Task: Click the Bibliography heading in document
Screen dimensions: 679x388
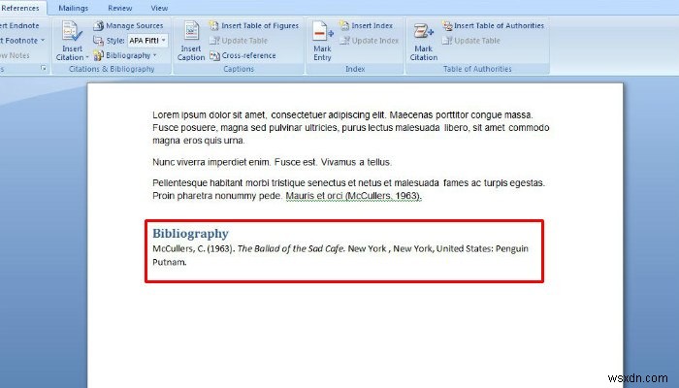Action: click(x=190, y=233)
